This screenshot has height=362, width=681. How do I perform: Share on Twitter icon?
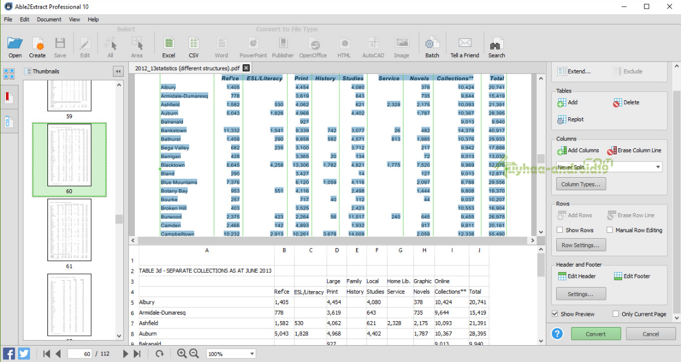coord(24,353)
